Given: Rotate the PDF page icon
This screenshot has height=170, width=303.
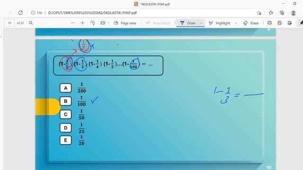Looking at the screenshot, I should pos(93,23).
